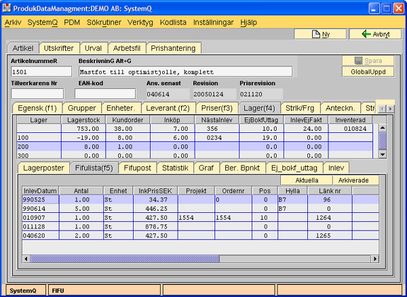Select Lager row 300

point(195,155)
